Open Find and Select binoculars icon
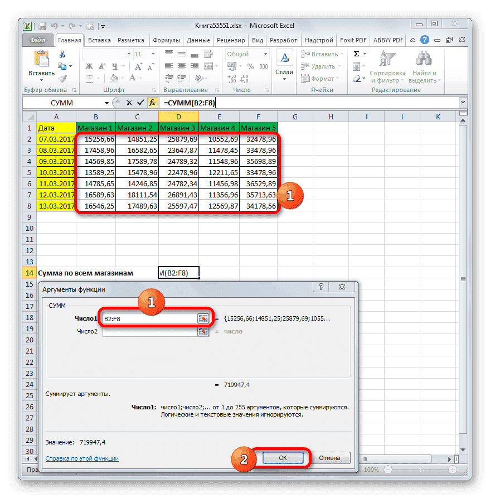This screenshot has width=490, height=498. point(424,57)
